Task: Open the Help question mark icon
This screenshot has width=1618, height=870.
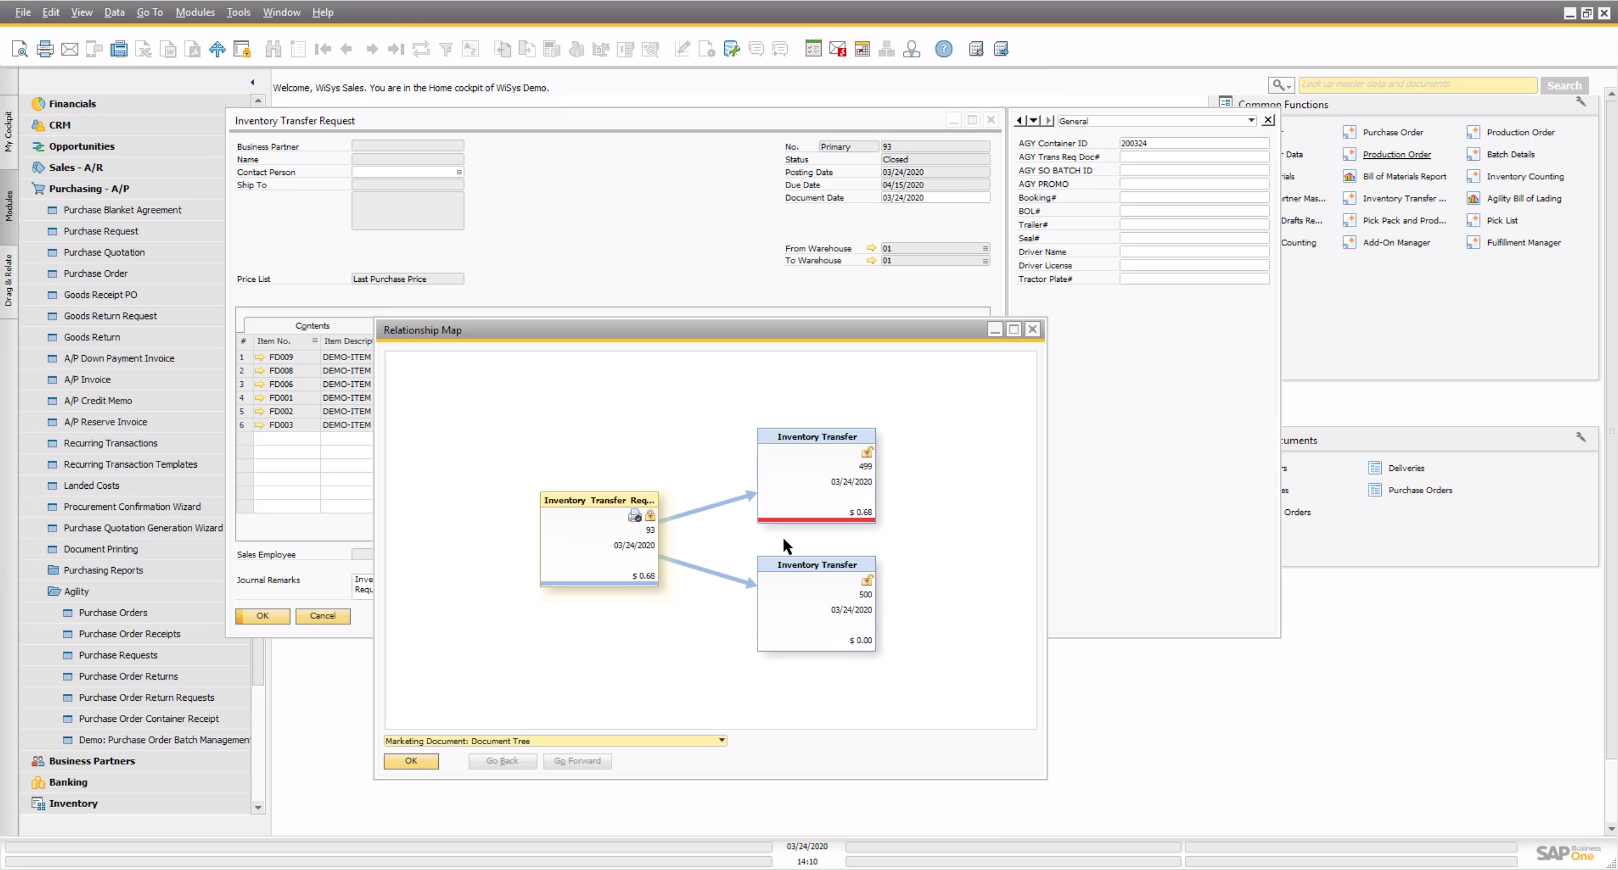Action: [x=943, y=49]
